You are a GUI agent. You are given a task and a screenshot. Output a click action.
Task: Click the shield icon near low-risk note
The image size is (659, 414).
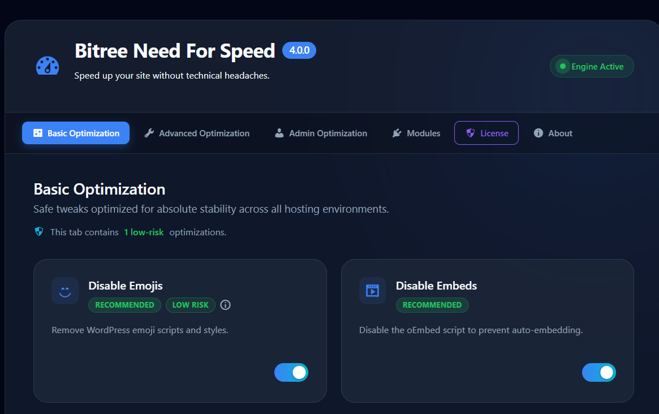[x=39, y=231]
